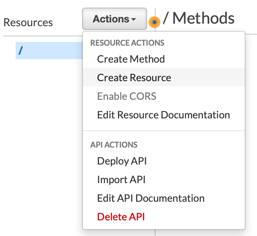Viewport: 257px width, 236px height.
Task: Choose Create Resource menu entry
Action: point(164,77)
